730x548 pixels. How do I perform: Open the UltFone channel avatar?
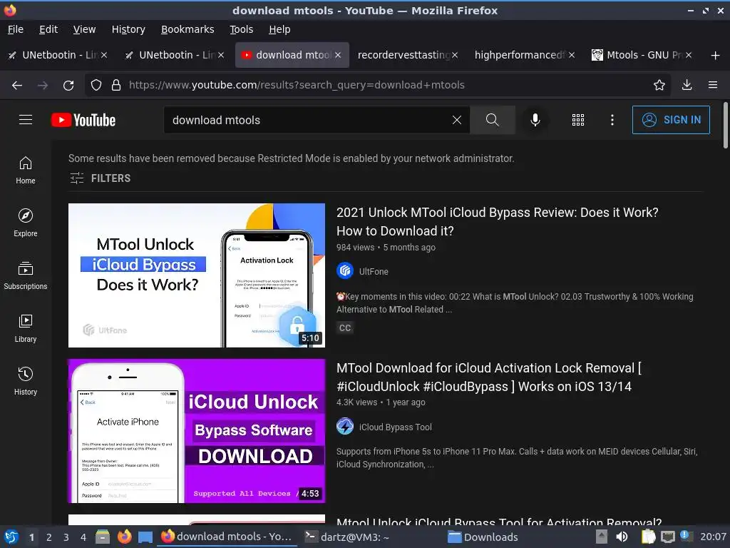point(345,270)
